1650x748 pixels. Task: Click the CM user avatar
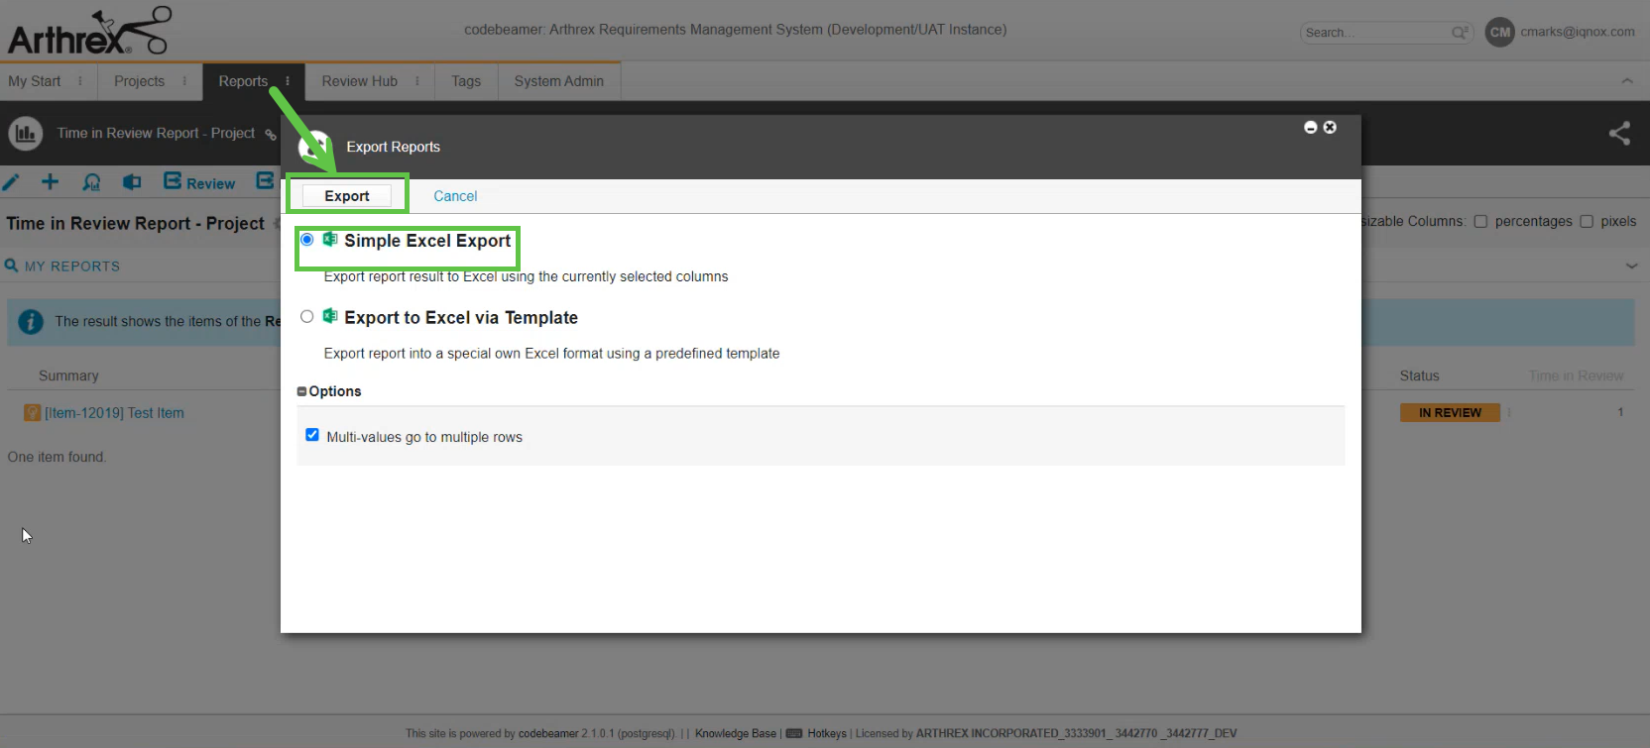1499,32
